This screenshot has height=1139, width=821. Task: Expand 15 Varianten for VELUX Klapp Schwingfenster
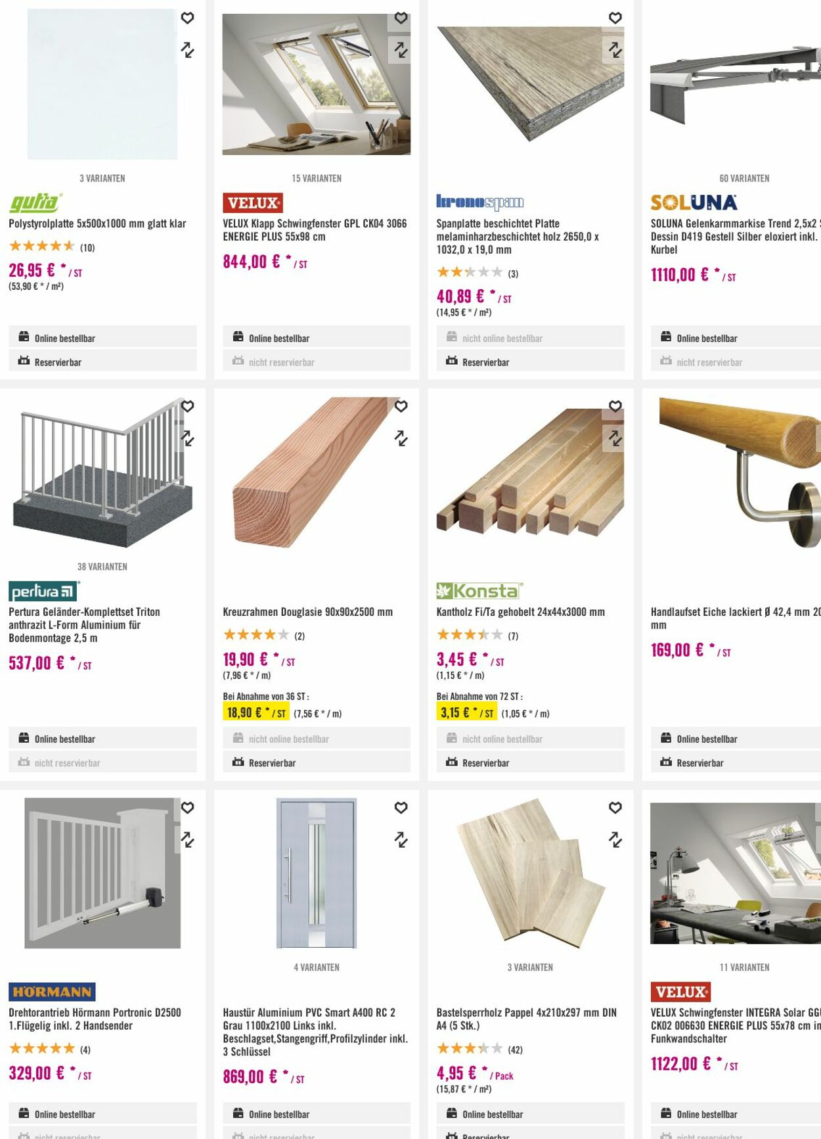pyautogui.click(x=317, y=178)
